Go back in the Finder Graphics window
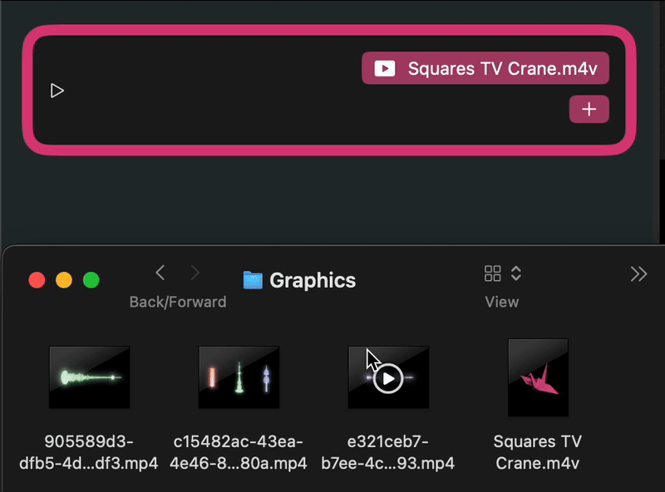Screen dimensions: 665x492 (160, 273)
